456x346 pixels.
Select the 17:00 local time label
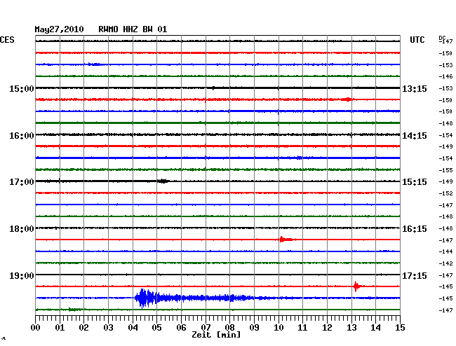[x=22, y=182]
